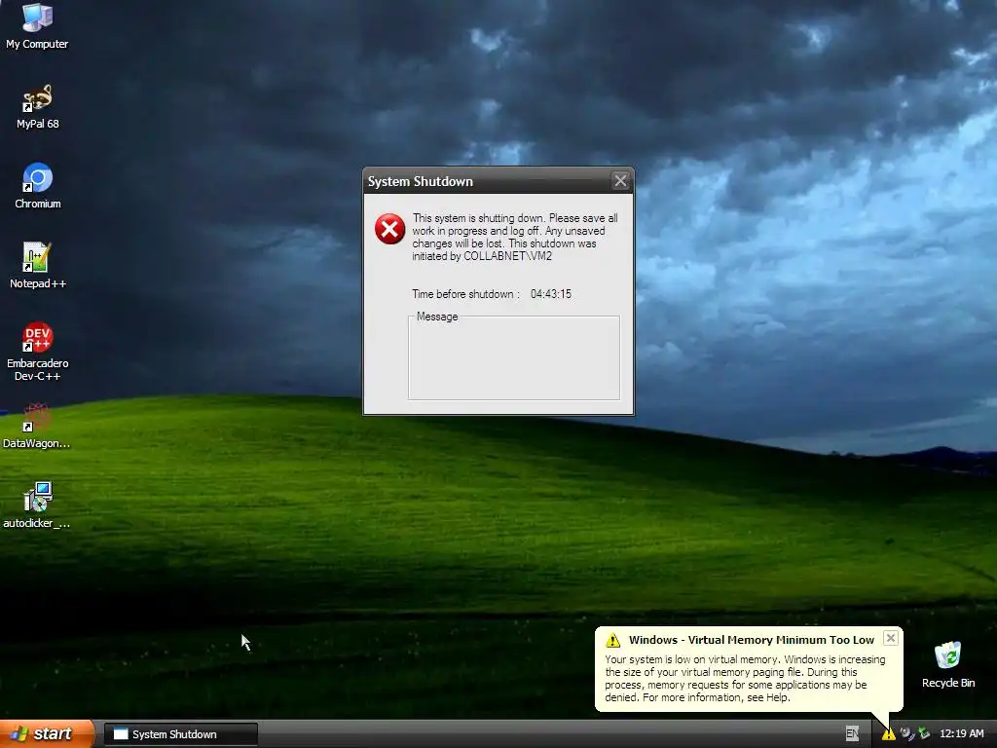Open the EN language bar indicator
Viewport: 997px width, 748px height.
[x=852, y=734]
